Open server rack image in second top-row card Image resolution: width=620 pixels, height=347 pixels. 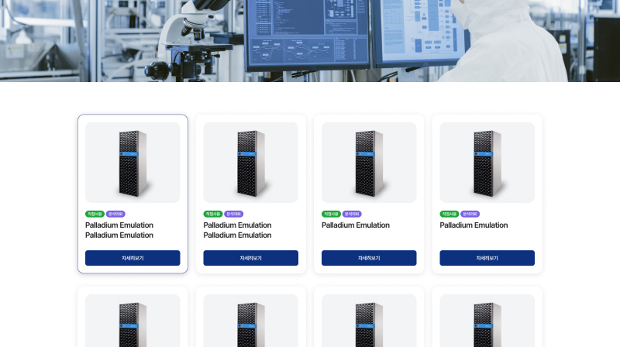click(250, 163)
